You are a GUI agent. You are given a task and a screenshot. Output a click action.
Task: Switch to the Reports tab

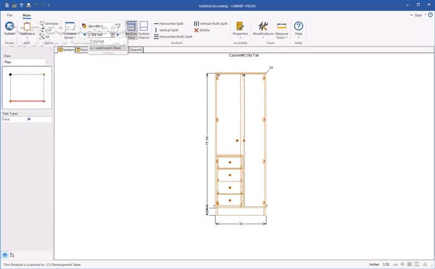point(136,50)
